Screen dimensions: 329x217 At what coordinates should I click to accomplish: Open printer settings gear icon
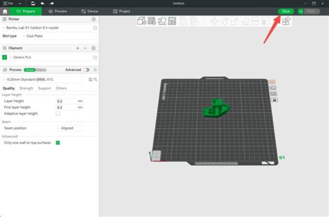tap(94, 19)
